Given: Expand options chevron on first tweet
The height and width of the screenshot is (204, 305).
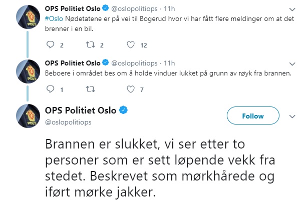Looking at the screenshot, I should tap(293, 9).
